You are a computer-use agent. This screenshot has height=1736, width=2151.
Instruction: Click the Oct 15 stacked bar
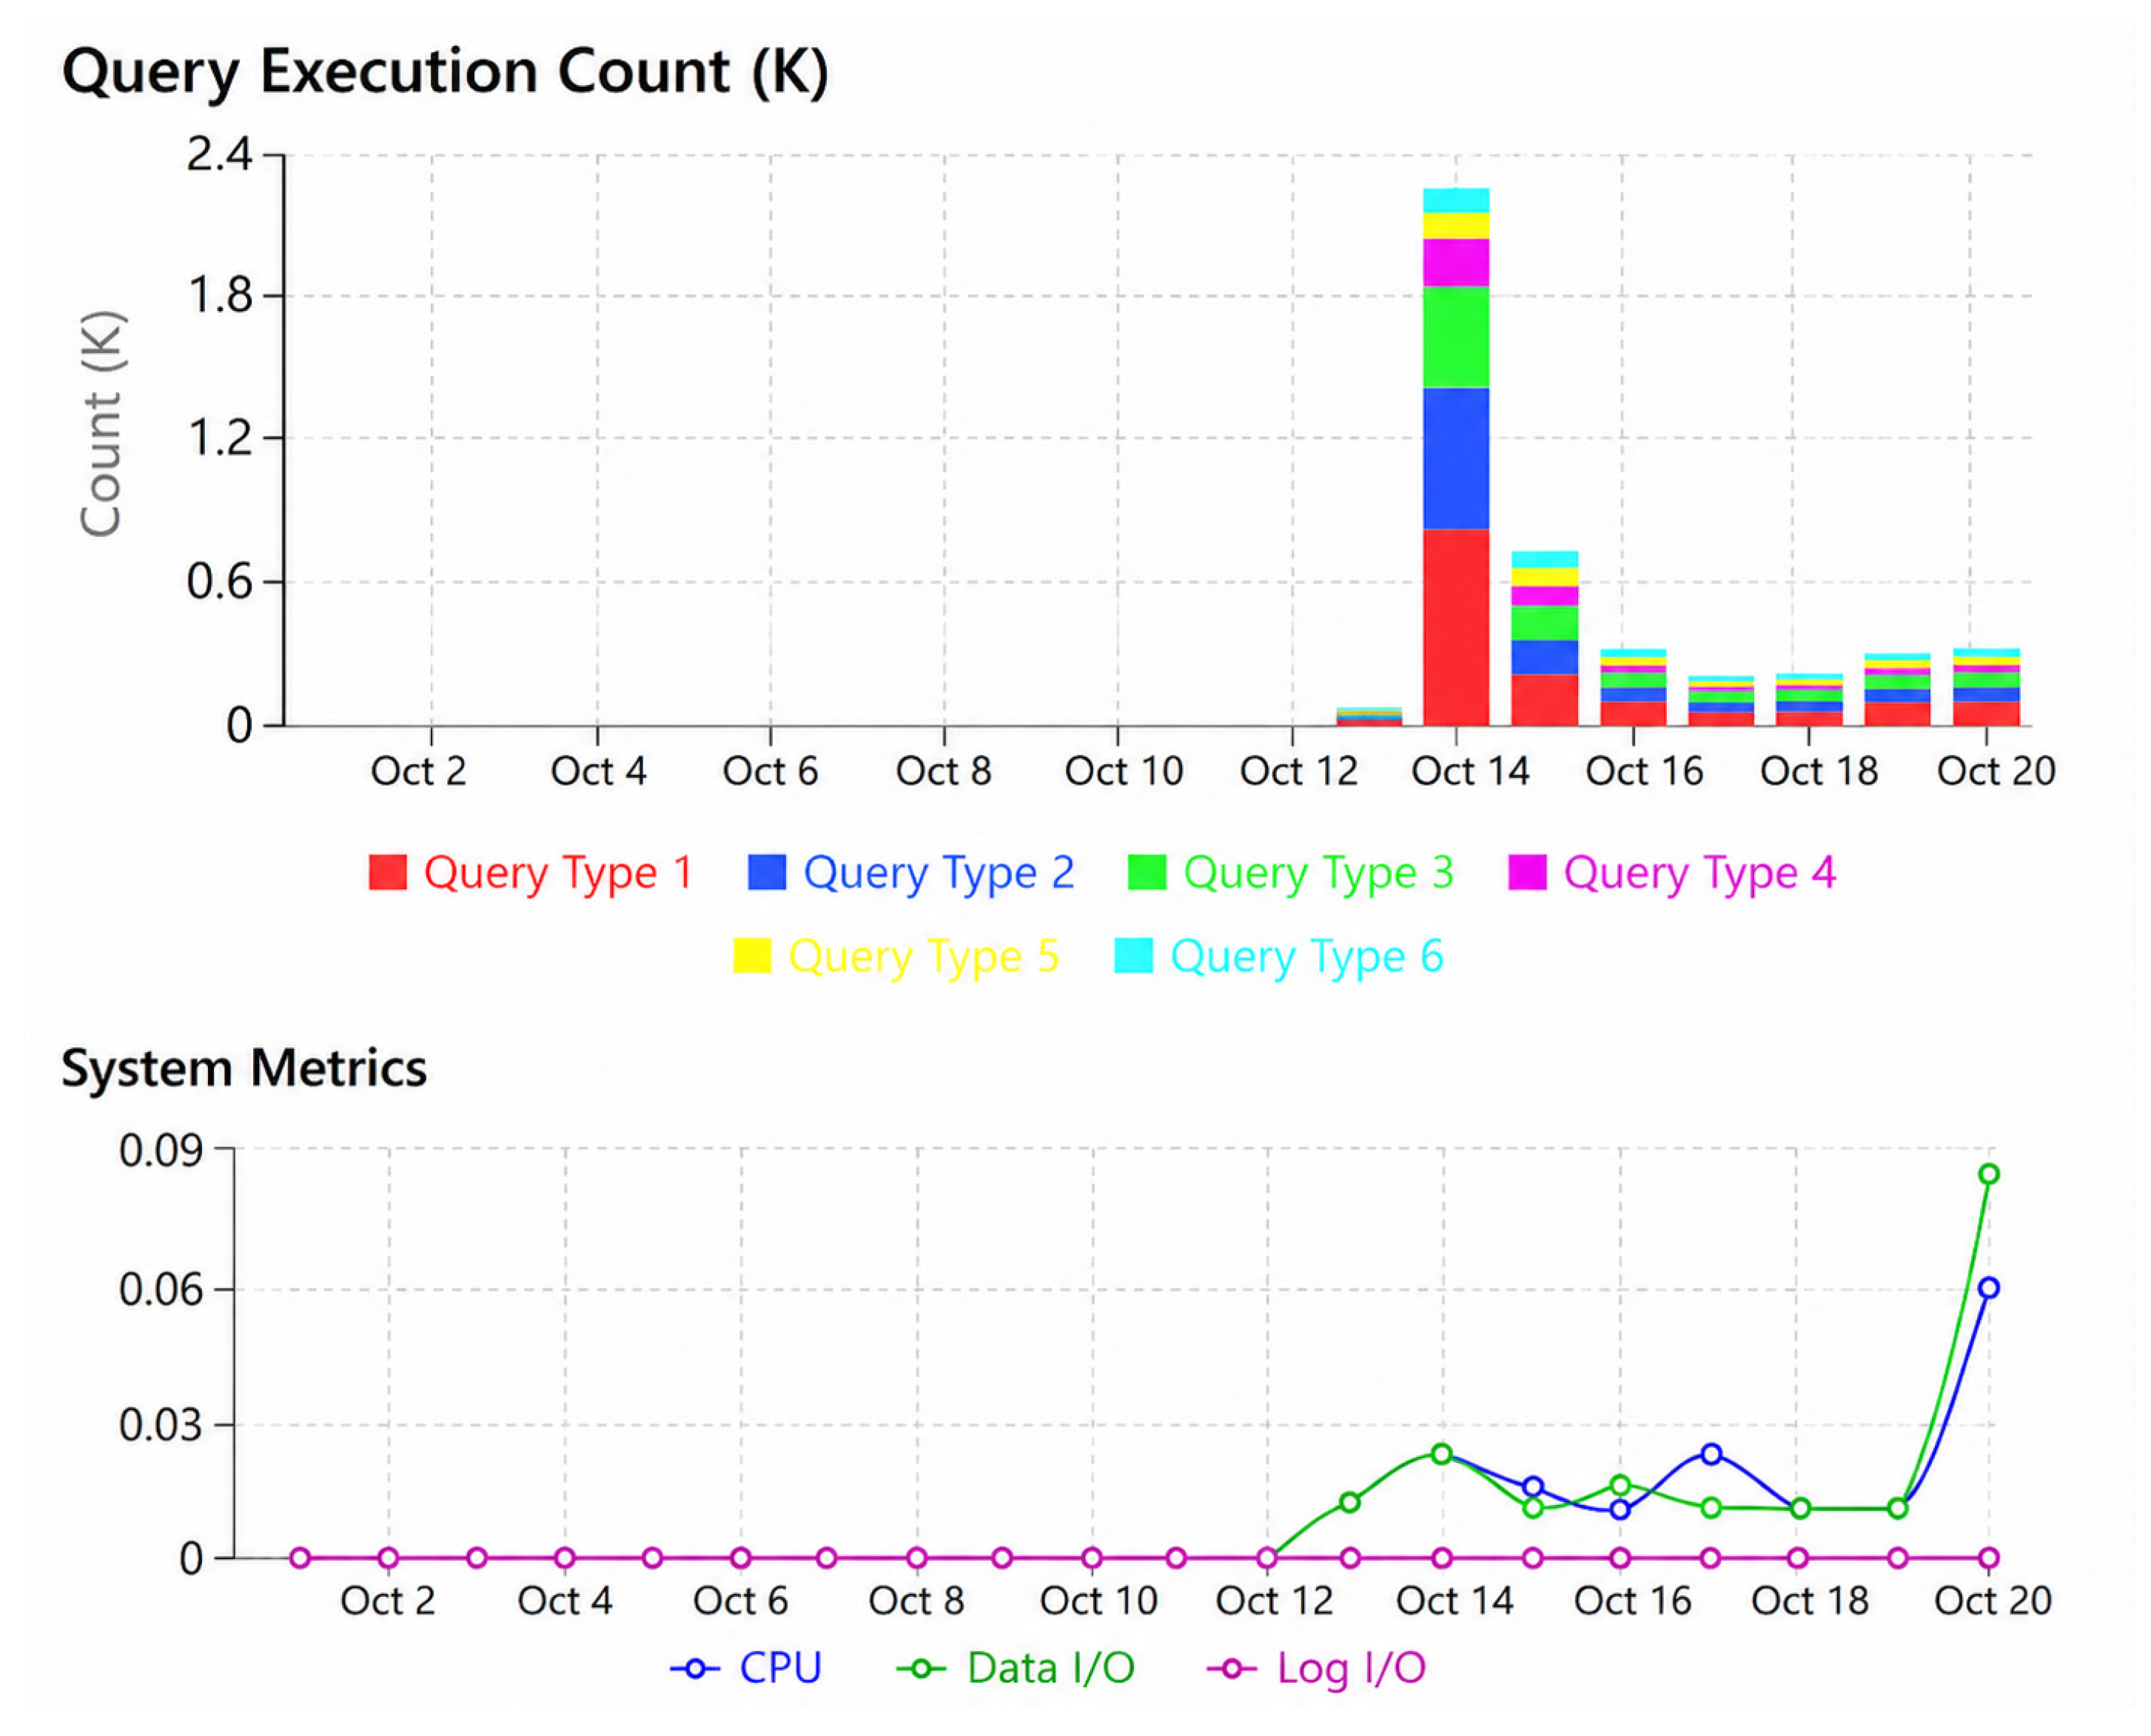[1545, 639]
